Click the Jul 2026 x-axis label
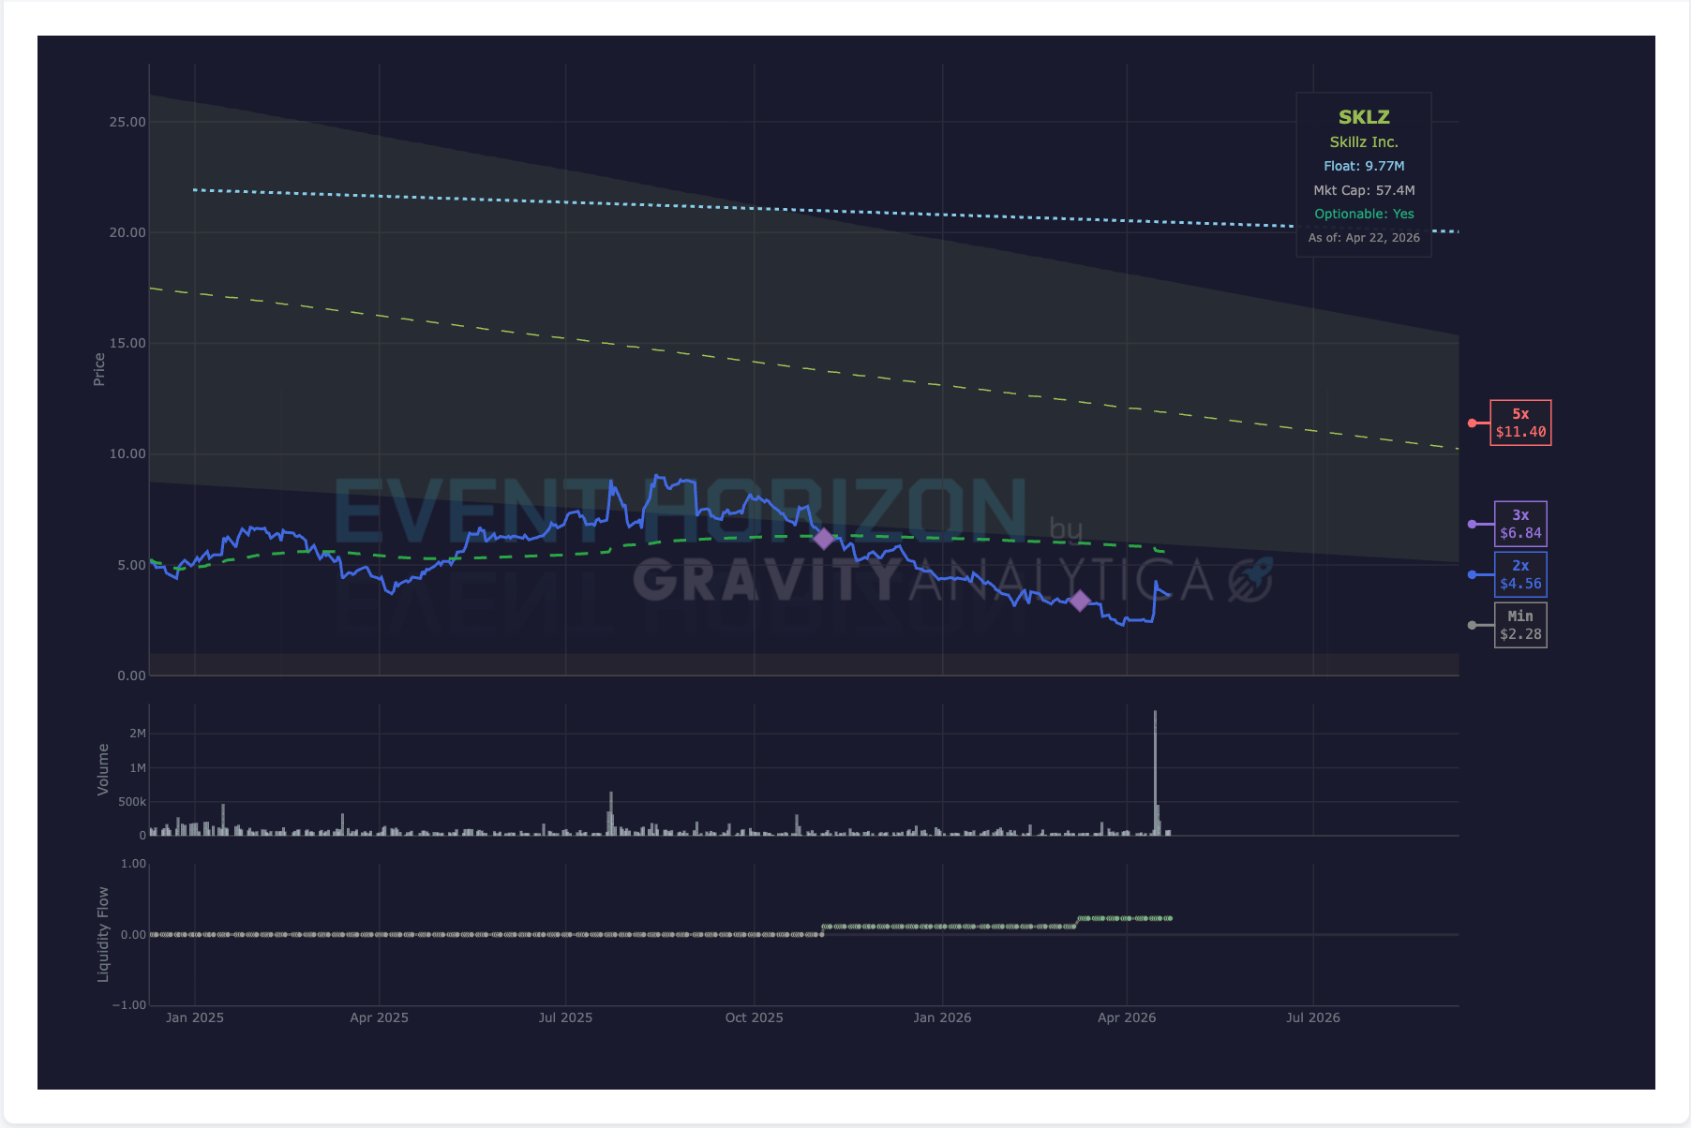 point(1313,1017)
